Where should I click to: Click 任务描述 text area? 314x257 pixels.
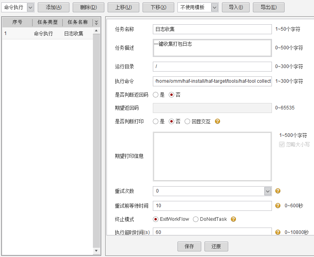coord(212,48)
